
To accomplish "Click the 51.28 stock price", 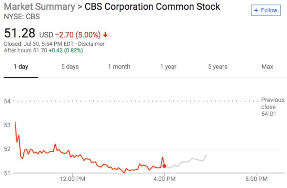I will (x=20, y=33).
